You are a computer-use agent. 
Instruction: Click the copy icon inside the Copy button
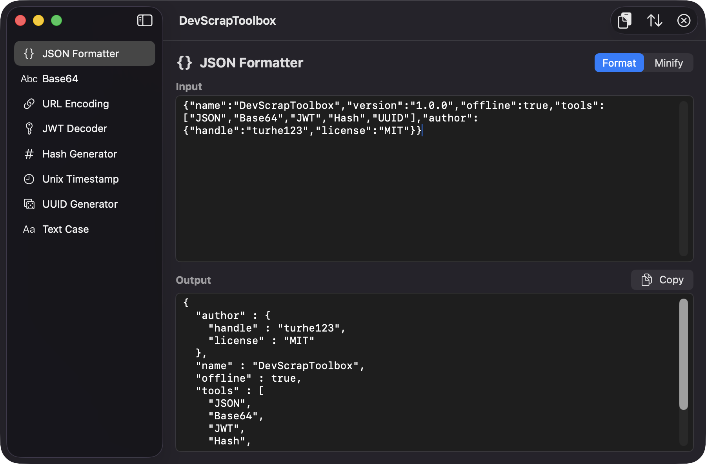click(647, 280)
